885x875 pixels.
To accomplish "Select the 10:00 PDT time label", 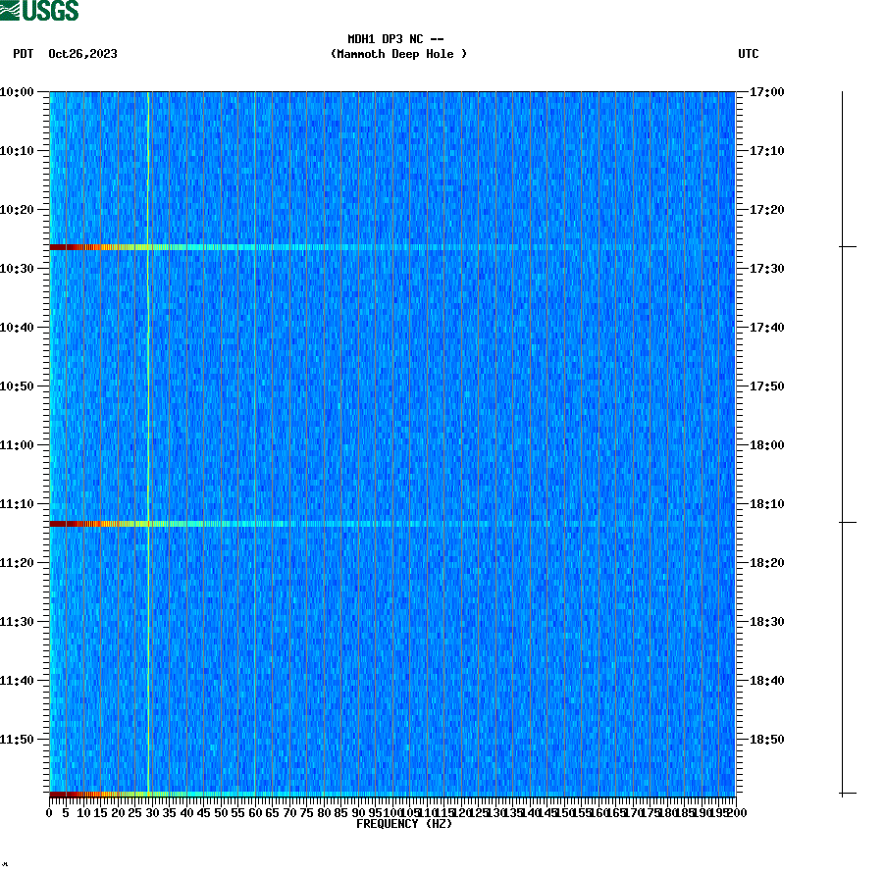I will [x=18, y=93].
